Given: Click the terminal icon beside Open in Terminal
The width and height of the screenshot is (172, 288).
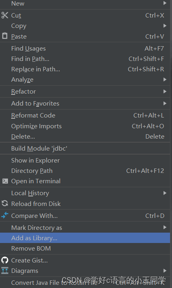Looking at the screenshot, I should click(x=5, y=181).
